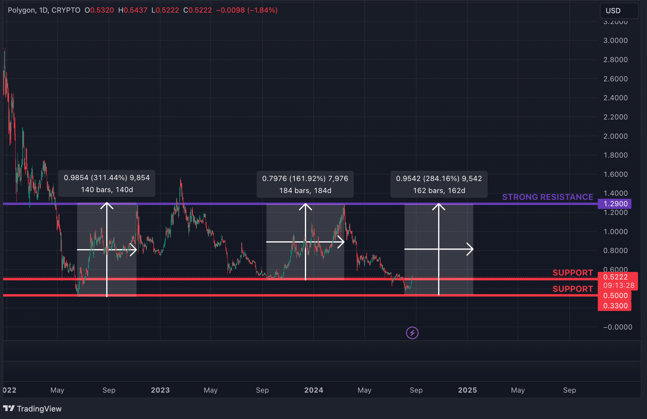Click the 1.6000 price axis label
The width and height of the screenshot is (647, 419).
(x=615, y=174)
